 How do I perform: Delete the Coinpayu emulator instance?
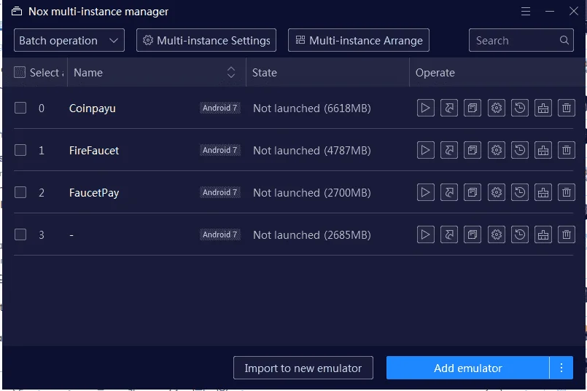click(x=567, y=108)
